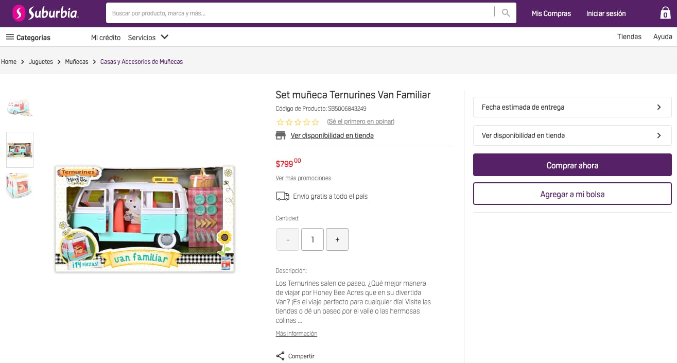The height and width of the screenshot is (363, 677).
Task: Click the search magnifier icon
Action: (506, 13)
